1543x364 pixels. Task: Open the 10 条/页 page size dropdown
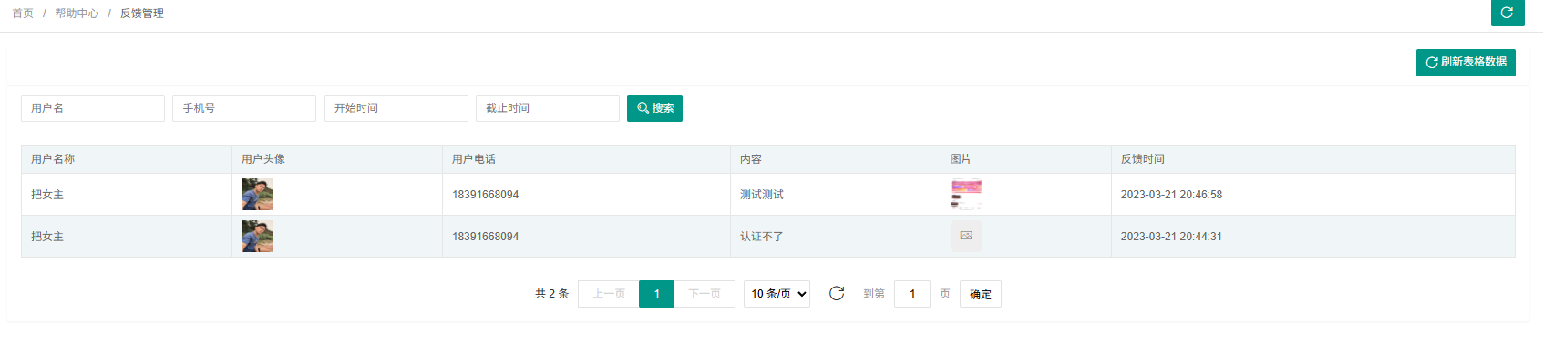click(777, 294)
